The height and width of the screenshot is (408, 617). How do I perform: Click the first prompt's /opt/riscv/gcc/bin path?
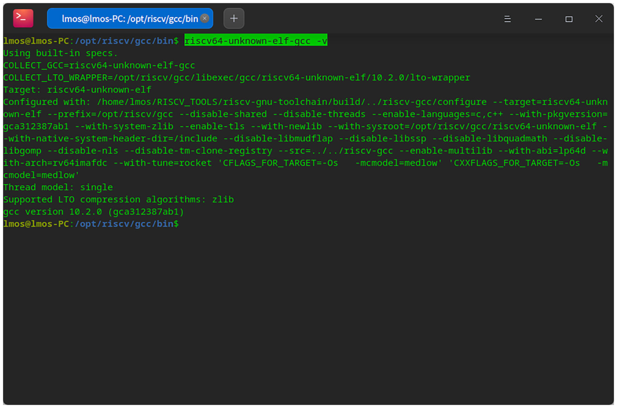coord(124,41)
